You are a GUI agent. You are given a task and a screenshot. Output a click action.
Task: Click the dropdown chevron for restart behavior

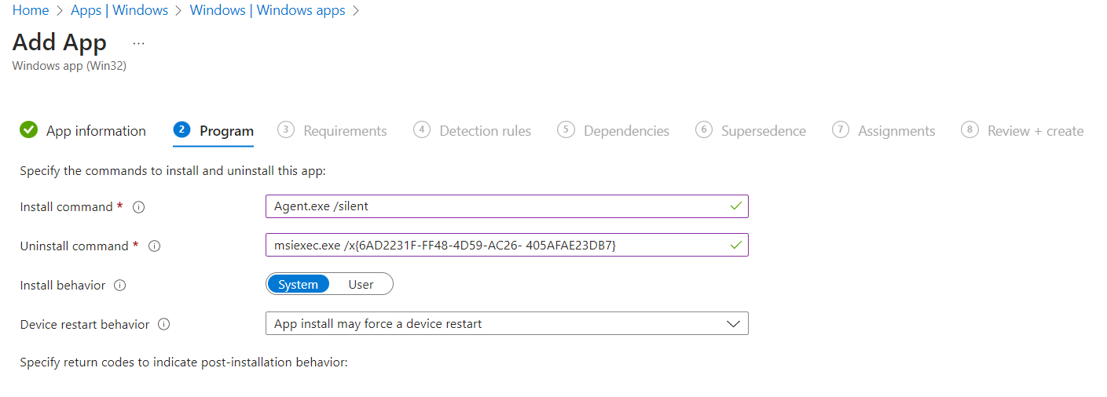pos(733,324)
